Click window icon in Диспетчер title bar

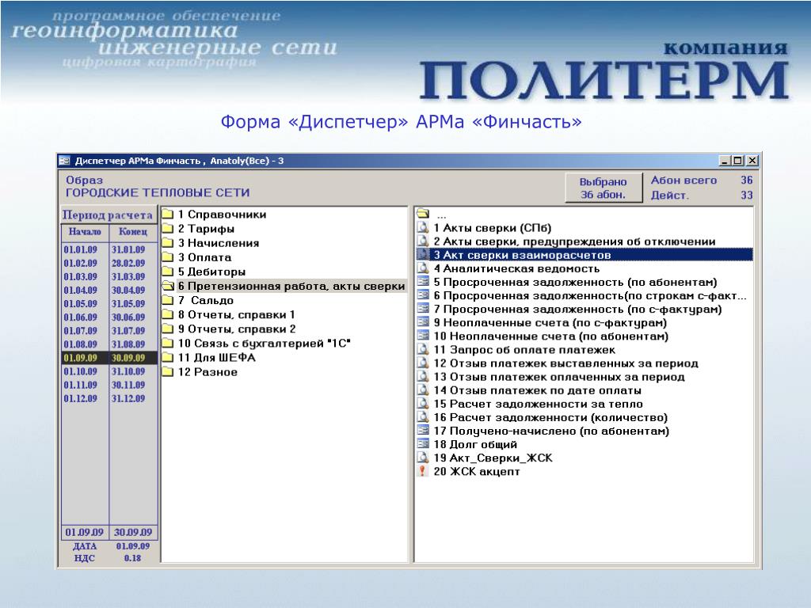pyautogui.click(x=64, y=161)
